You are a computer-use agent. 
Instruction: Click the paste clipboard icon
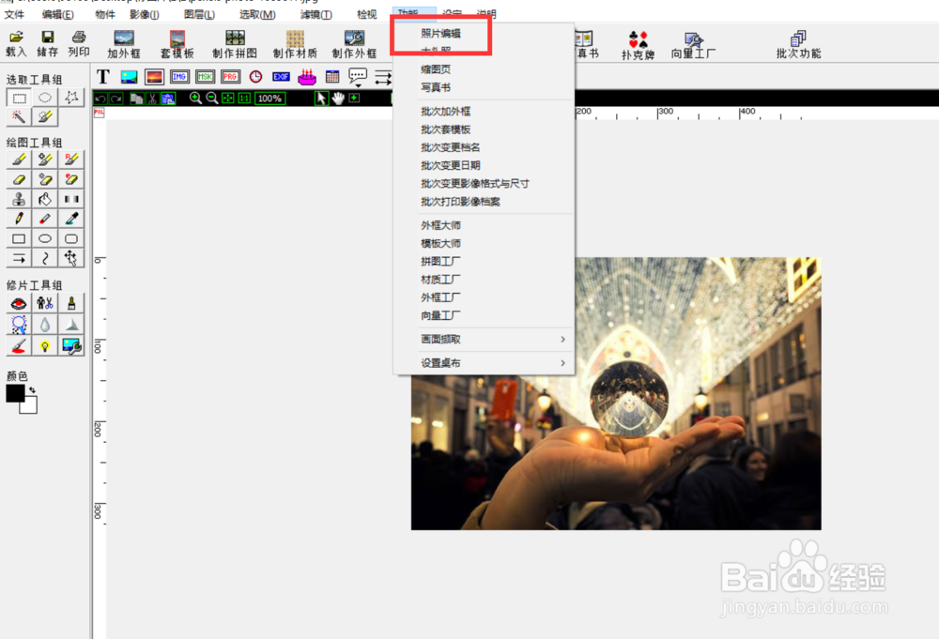coord(168,99)
